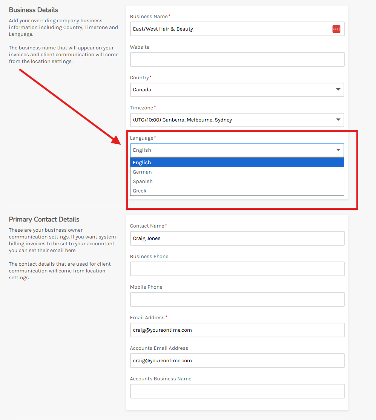This screenshot has width=376, height=420.
Task: Click the Website field label
Action: coord(140,47)
